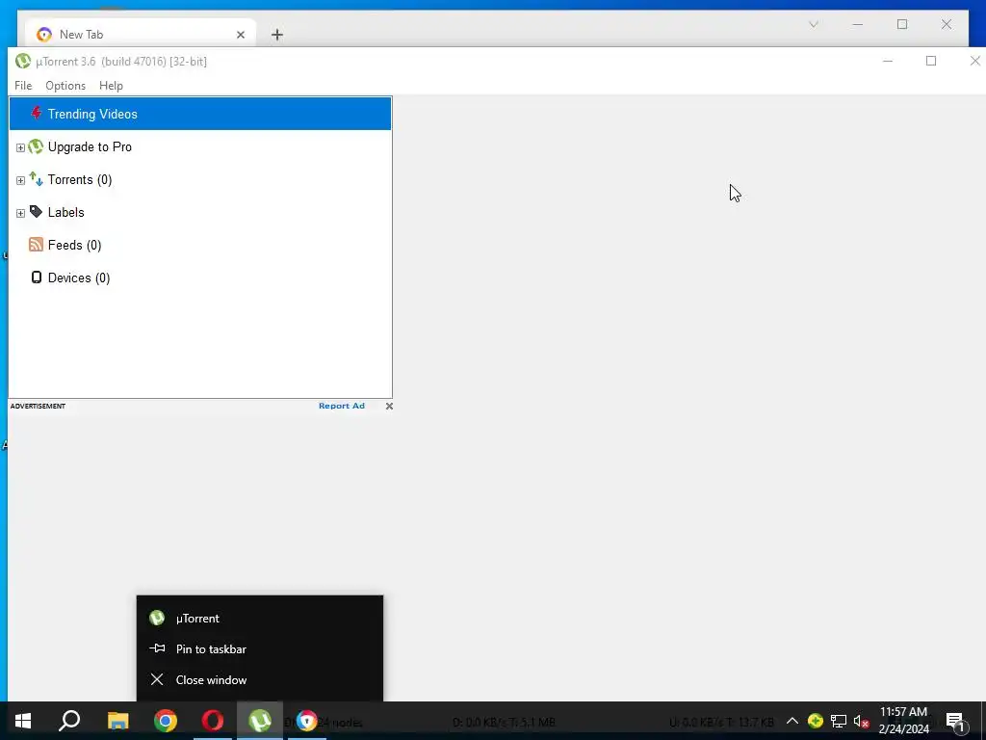986x740 pixels.
Task: Maximize the µTorrent window
Action: click(931, 61)
